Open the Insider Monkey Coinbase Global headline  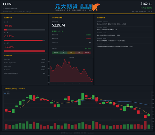115,47
